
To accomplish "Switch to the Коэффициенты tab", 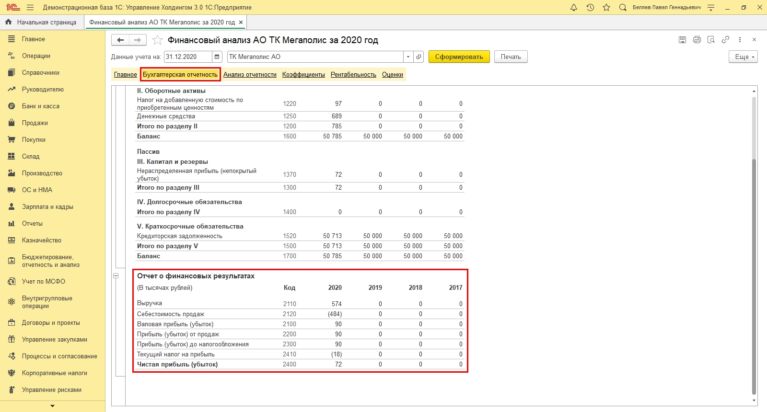I will point(303,75).
